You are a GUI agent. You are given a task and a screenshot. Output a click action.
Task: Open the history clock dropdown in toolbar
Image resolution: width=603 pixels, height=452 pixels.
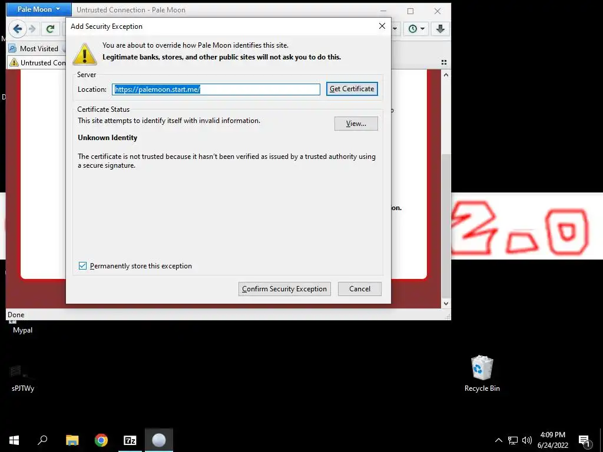(416, 28)
